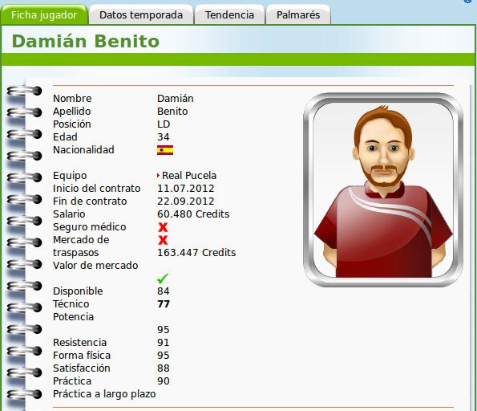Click the red arrow before Real Pucela
Image resolution: width=477 pixels, height=411 pixels.
point(158,176)
